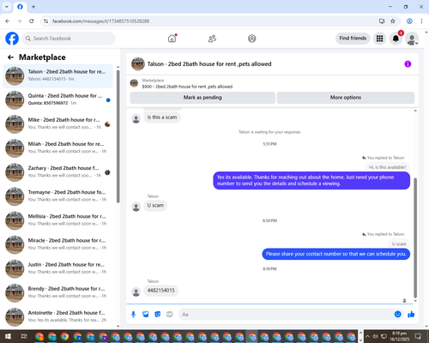Open the Windows notification center icon

click(418, 336)
